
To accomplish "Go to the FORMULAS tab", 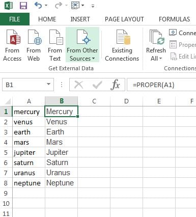I will click(174, 19).
